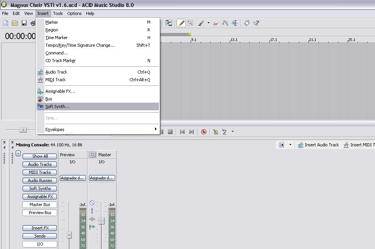375x249 pixels.
Task: Expand the console view-controls pane arrow
Action: (x=18, y=153)
